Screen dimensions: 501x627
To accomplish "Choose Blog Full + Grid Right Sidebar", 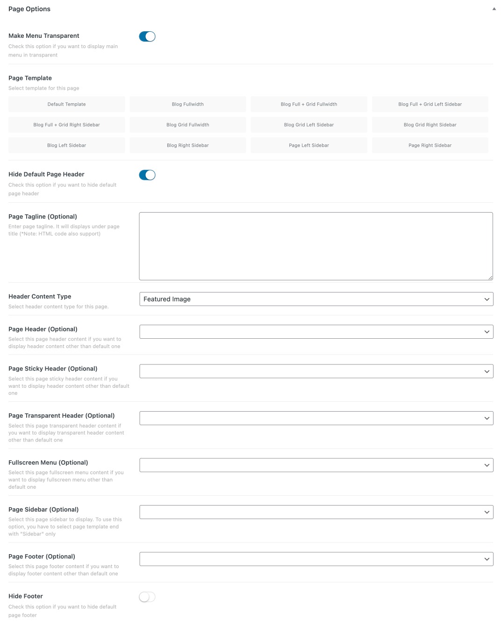I will 66,124.
